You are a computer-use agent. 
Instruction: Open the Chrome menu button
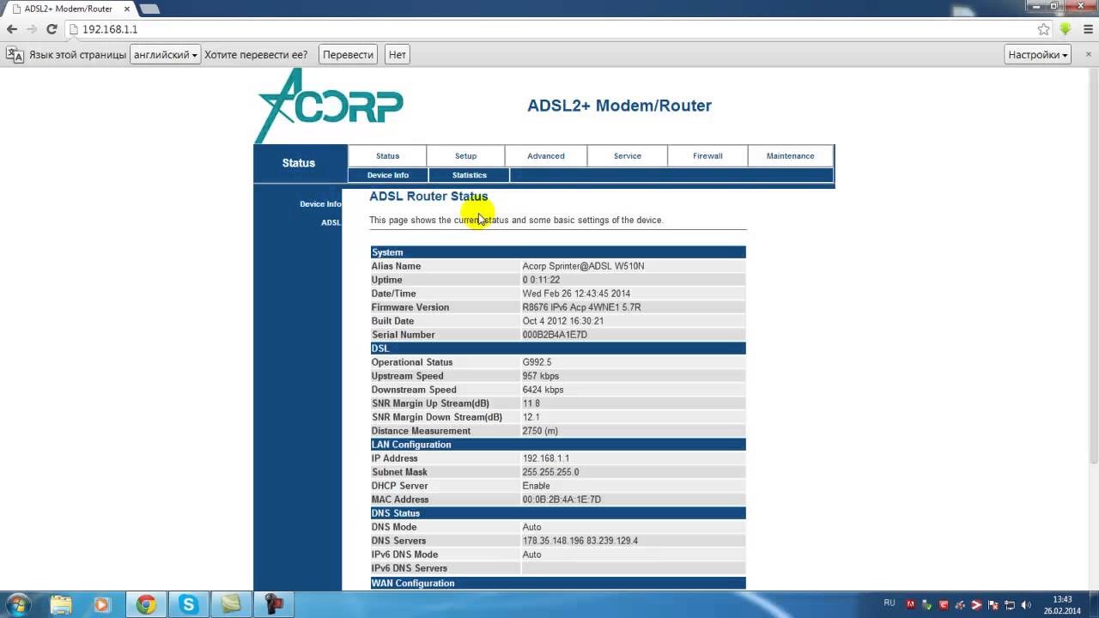1086,29
